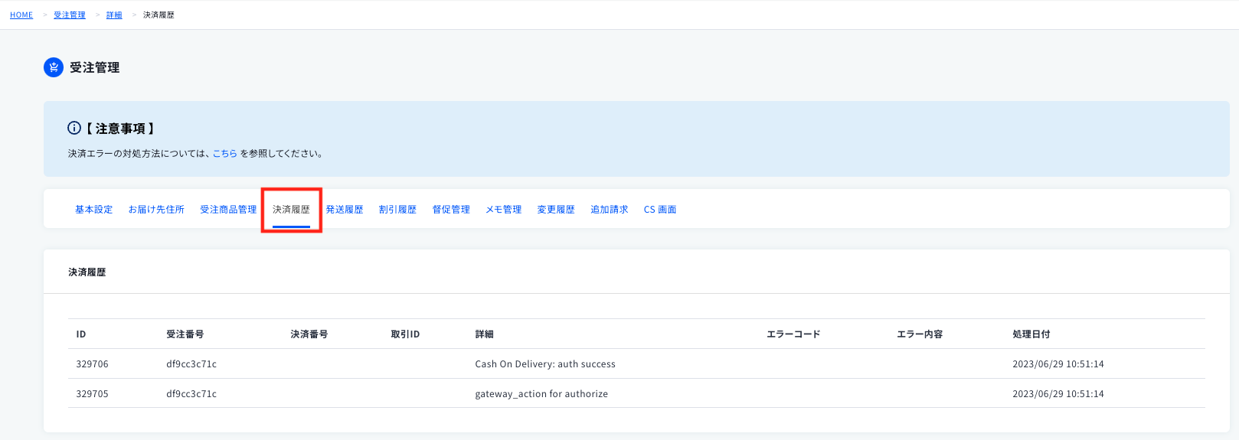Switch to the 受注商品管理 tab
The image size is (1239, 440).
tap(228, 210)
